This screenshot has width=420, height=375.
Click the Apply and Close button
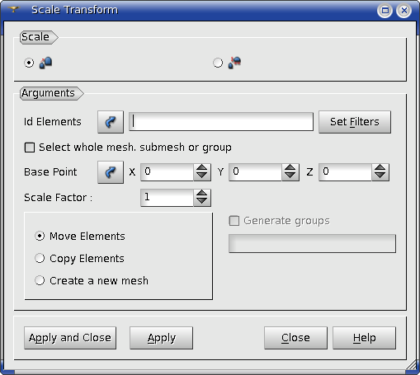pos(70,338)
